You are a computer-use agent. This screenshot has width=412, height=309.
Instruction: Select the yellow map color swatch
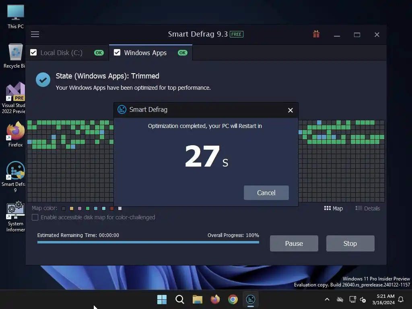point(72,208)
